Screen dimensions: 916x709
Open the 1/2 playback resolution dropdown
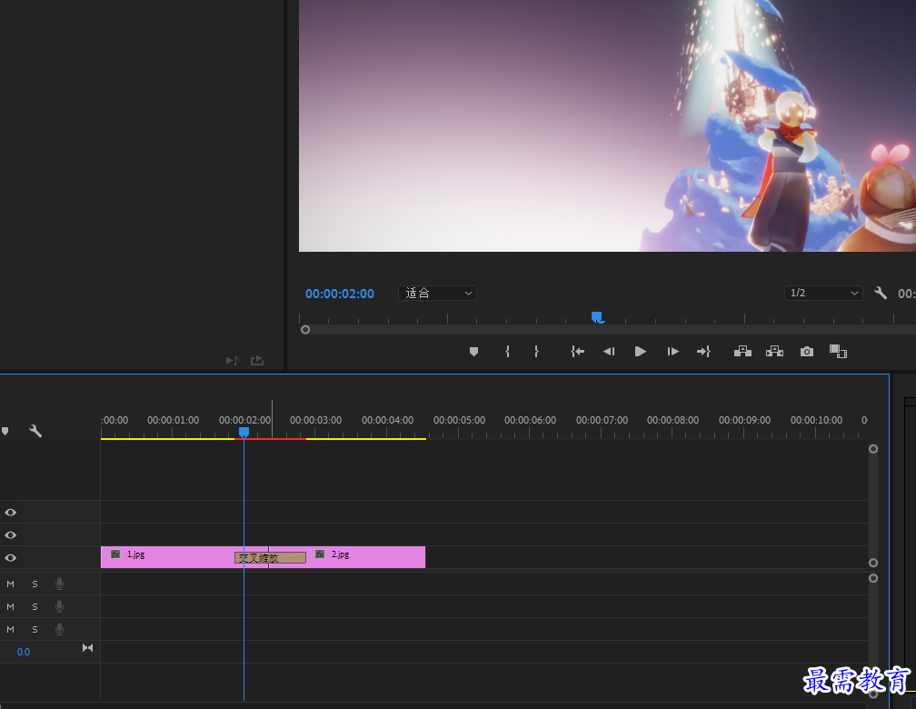click(823, 293)
